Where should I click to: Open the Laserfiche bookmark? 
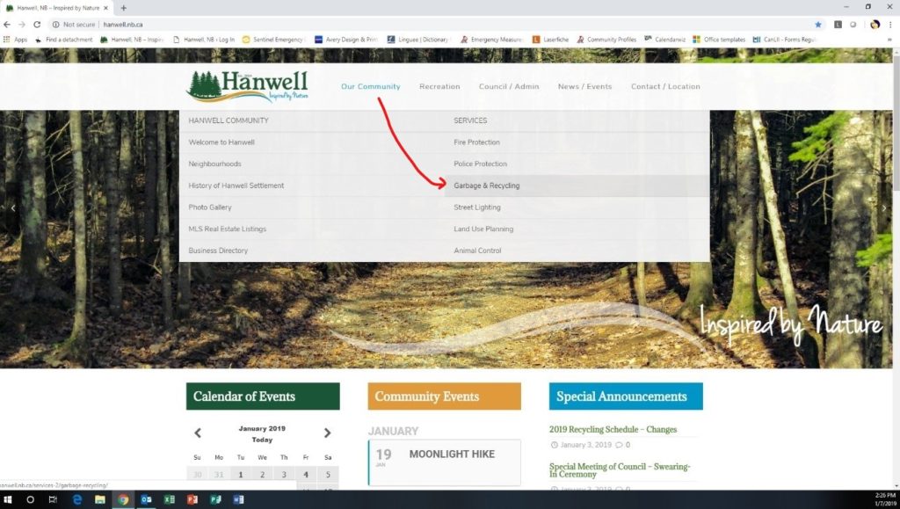pyautogui.click(x=550, y=40)
